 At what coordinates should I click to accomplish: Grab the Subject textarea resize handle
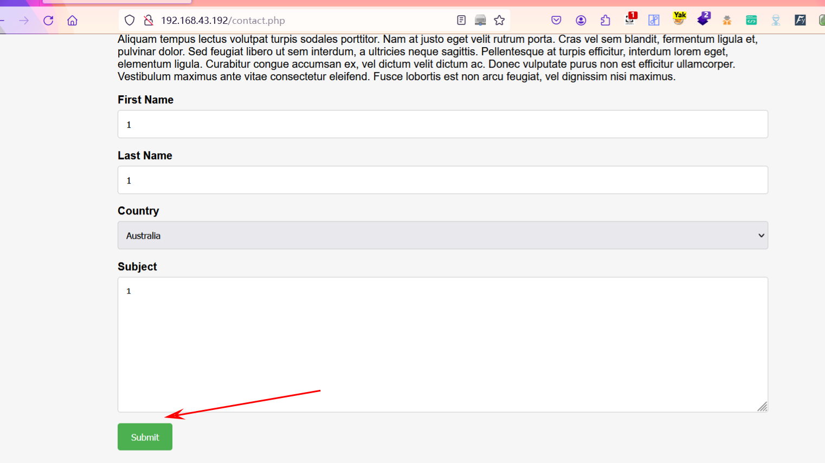(x=762, y=407)
